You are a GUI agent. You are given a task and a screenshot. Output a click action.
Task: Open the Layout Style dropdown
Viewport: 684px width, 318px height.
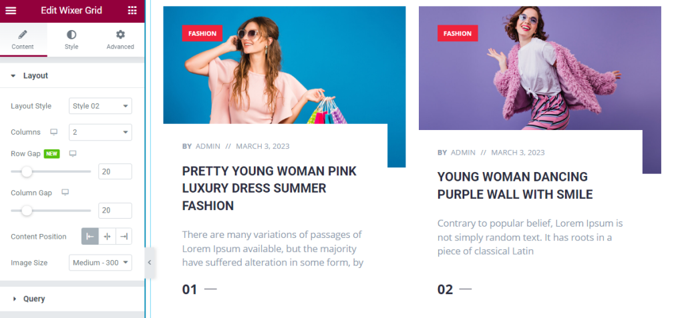(x=100, y=106)
